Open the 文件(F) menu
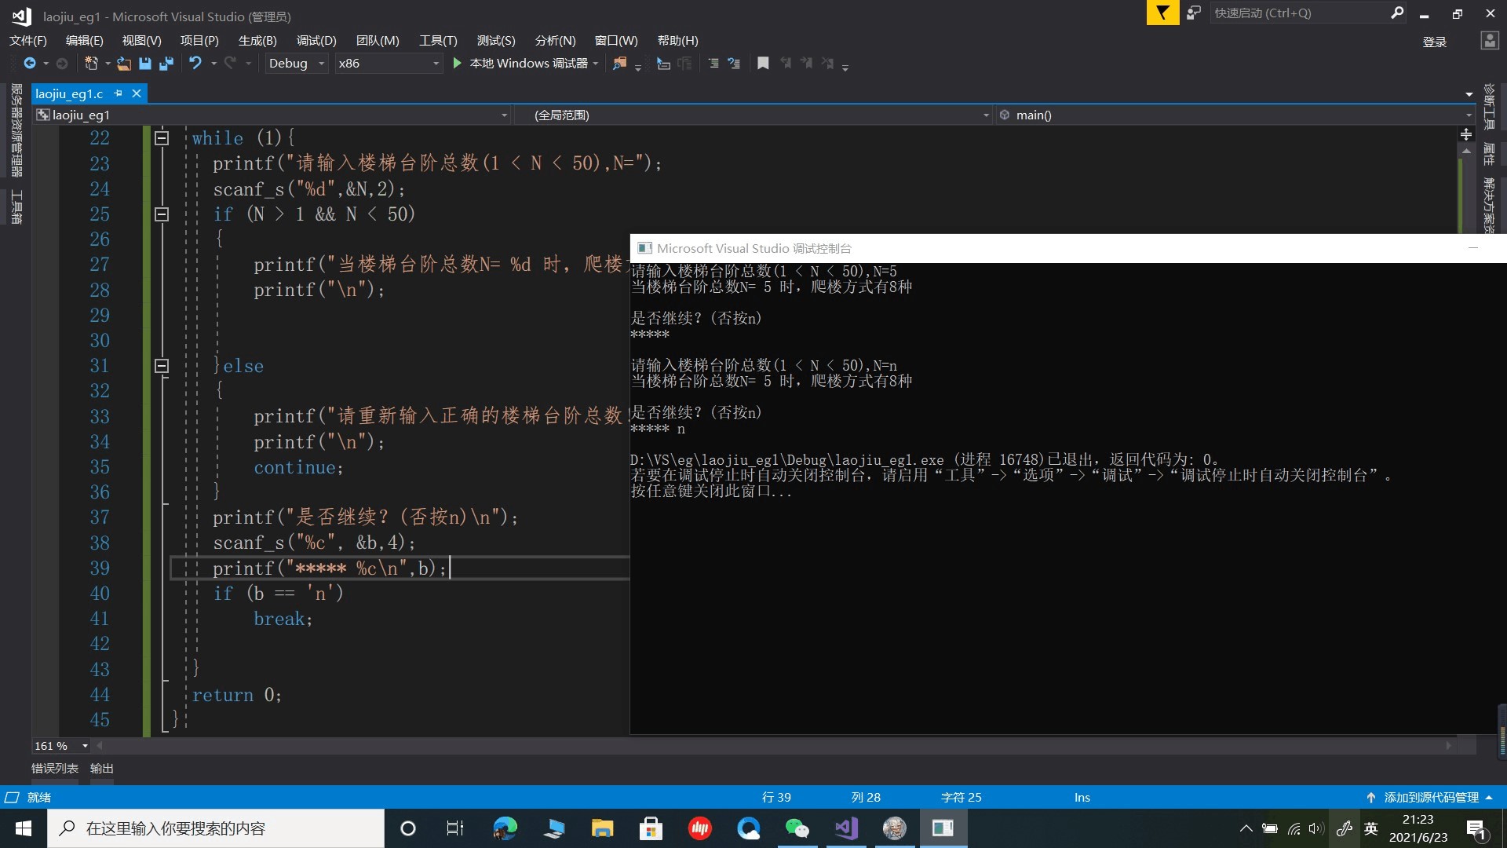 28,41
